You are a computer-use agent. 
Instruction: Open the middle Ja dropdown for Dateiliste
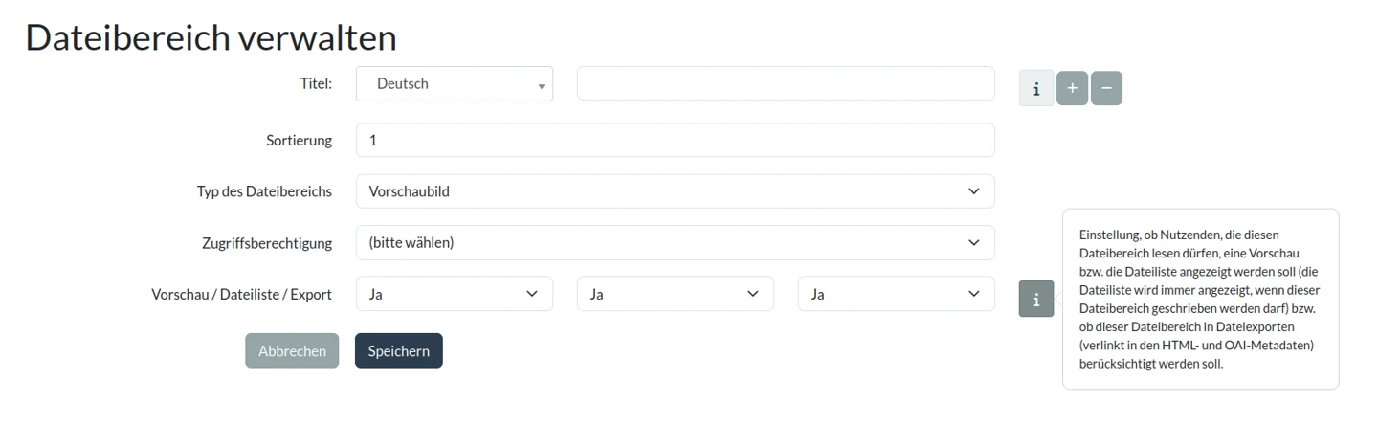click(x=675, y=294)
